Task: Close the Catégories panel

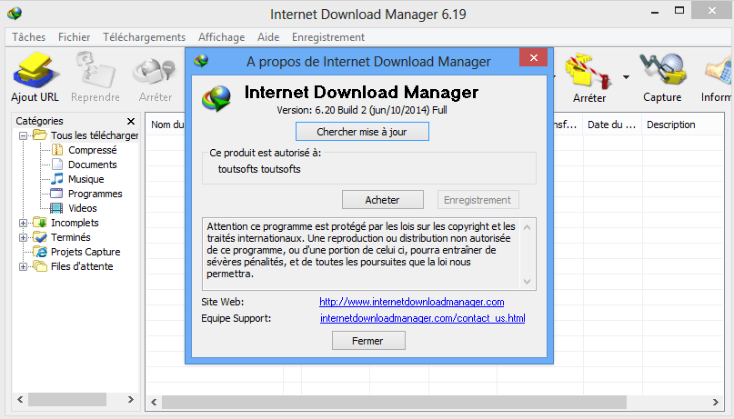Action: [131, 121]
